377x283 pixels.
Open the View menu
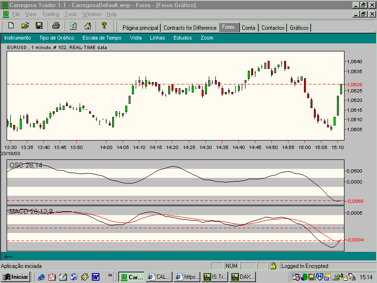pos(31,14)
